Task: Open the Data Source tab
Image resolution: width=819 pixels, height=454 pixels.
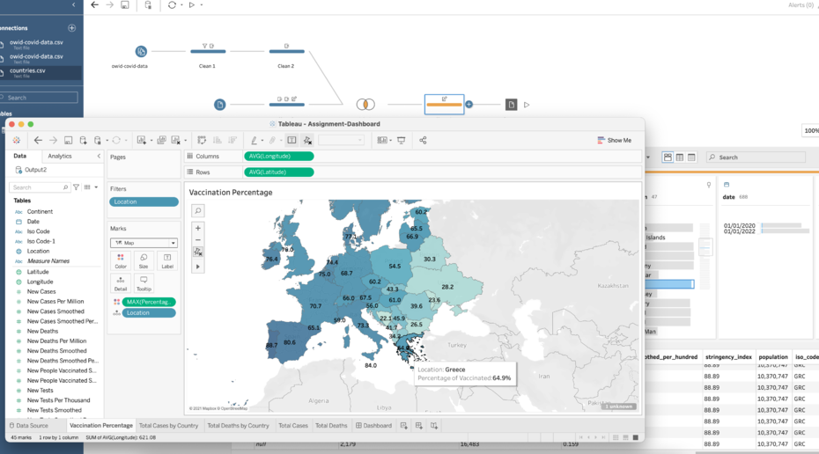Action: (29, 425)
